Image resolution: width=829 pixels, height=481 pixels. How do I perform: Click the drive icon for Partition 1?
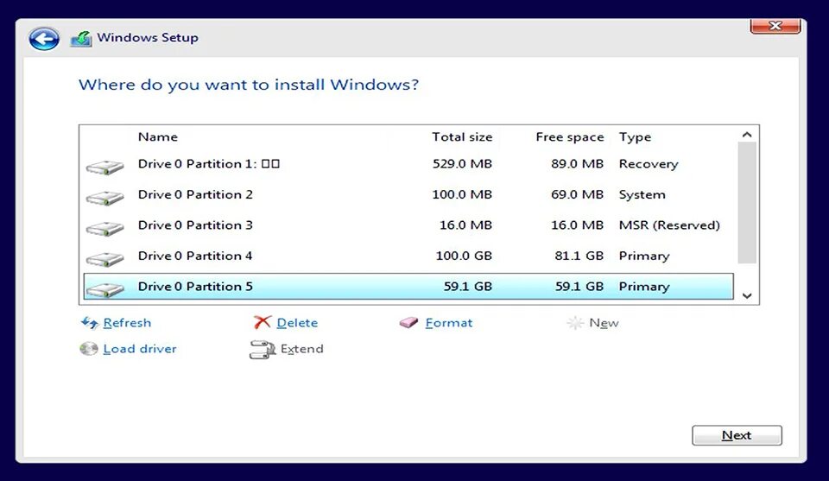[x=104, y=167]
